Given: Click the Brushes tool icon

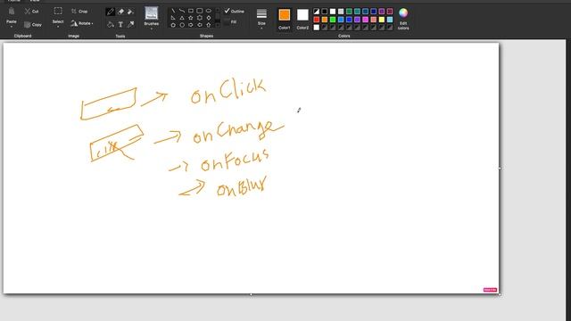Looking at the screenshot, I should 151,13.
